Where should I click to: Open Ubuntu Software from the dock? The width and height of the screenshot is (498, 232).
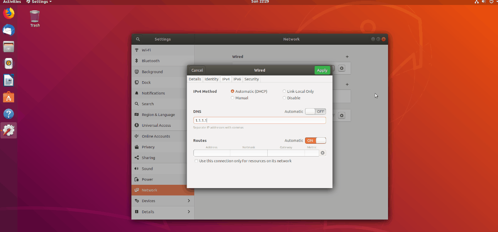click(9, 97)
